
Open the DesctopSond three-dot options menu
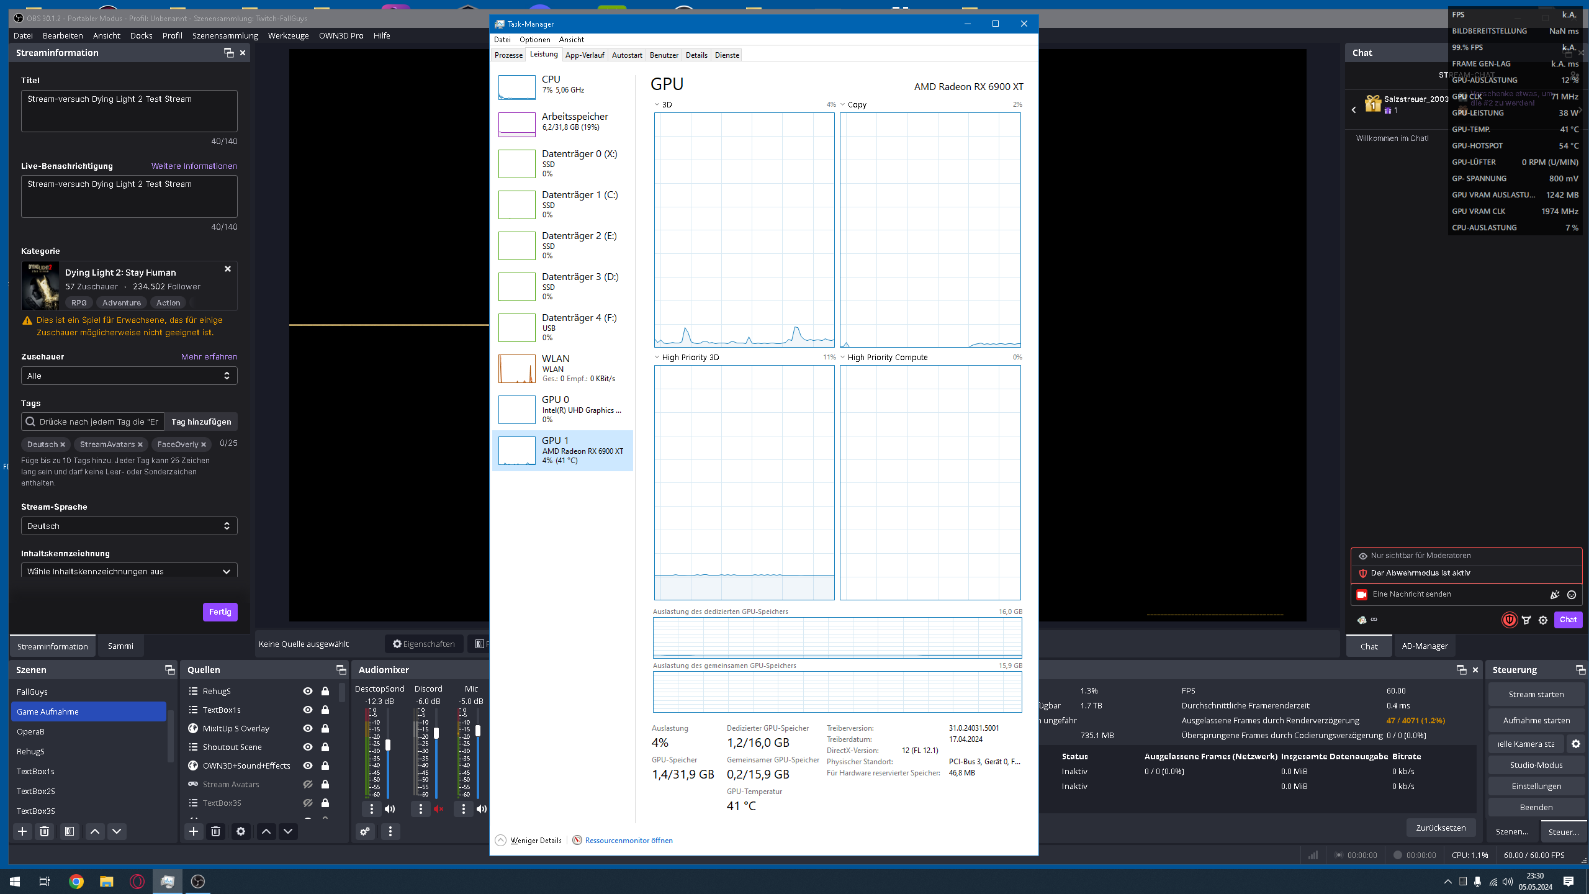click(x=371, y=809)
